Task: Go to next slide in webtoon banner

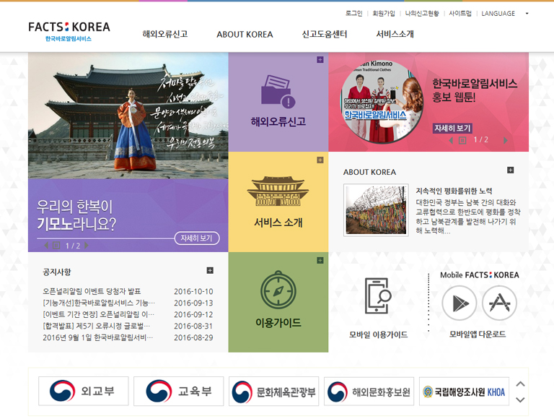Action: pyautogui.click(x=505, y=140)
